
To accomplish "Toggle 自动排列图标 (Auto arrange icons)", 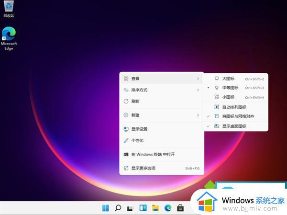I will click(x=235, y=107).
